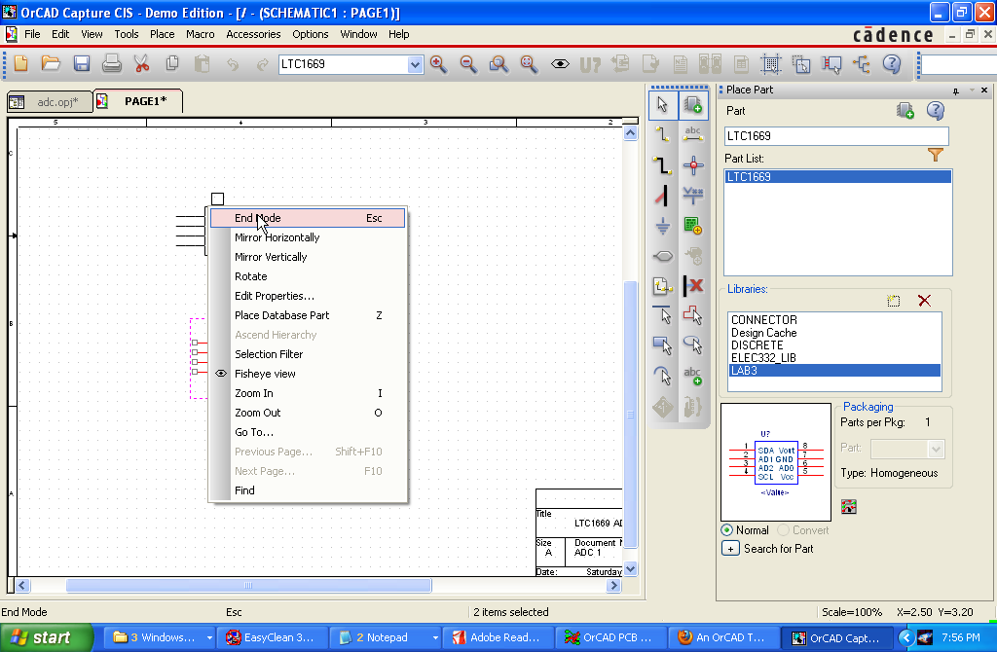Screen dimensions: 997x652
Task: Select the Place Ellipse drawing tool
Action: (693, 345)
